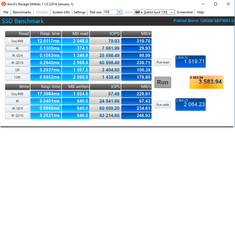The width and height of the screenshot is (235, 234).
Task: Click the Write Seq 4MB test button
Action: (x=17, y=94)
